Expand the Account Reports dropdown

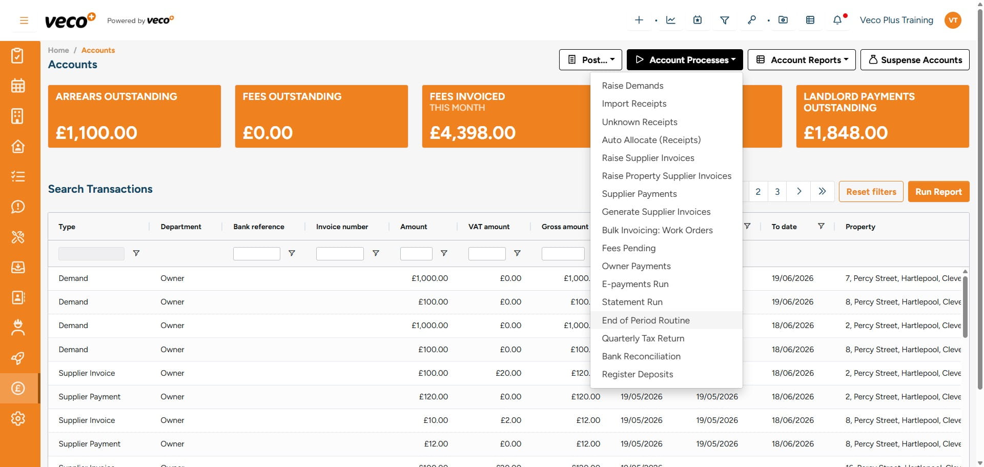[x=802, y=60]
